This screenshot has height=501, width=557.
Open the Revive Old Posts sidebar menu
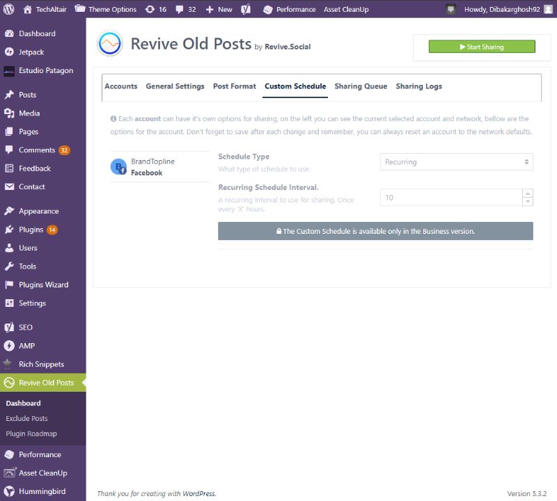pyautogui.click(x=43, y=383)
